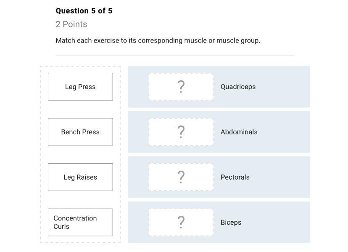The image size is (348, 252).
Task: Click the match-each-exercise instruction text
Action: 158,41
